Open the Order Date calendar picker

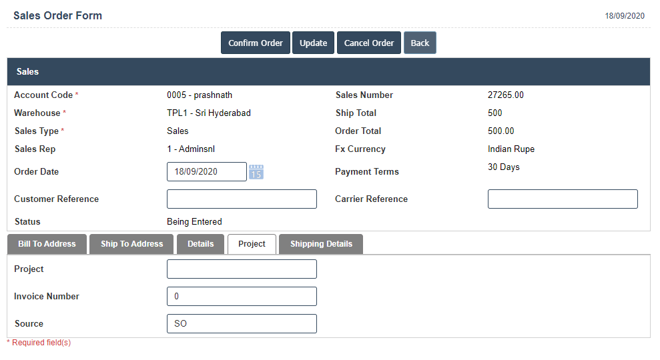(x=256, y=172)
